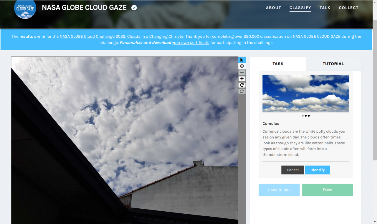This screenshot has width=377, height=224.
Task: Click the verified checkmark badge beside title
Action: pos(134,8)
